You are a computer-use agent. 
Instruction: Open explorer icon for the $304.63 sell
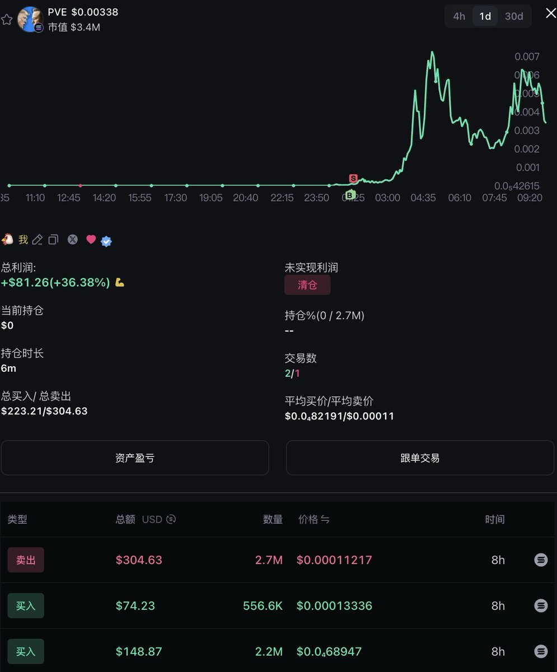tap(541, 560)
